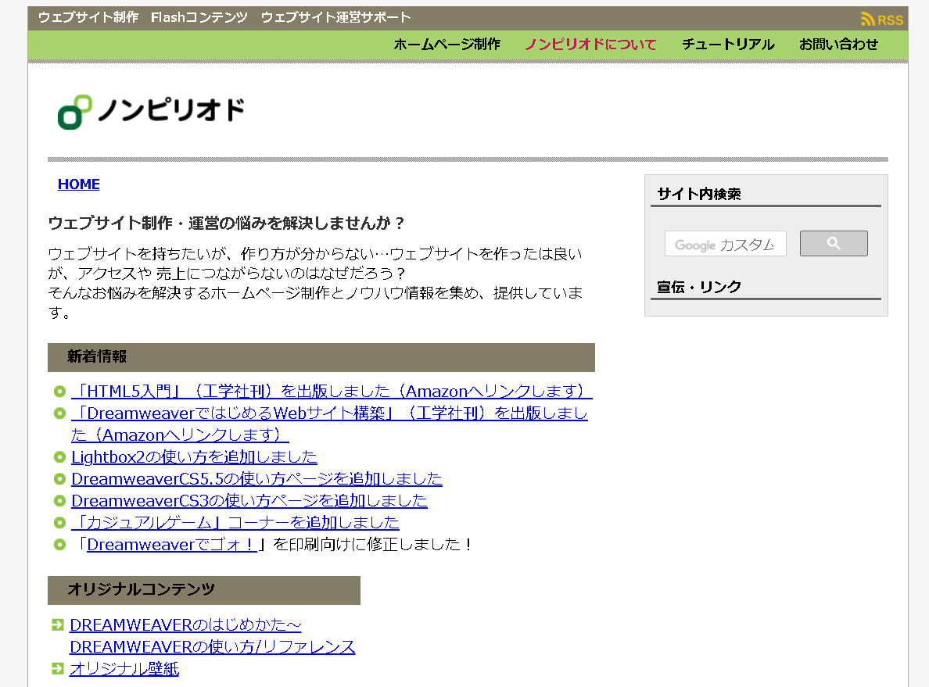Click the ノンピリオド site logo

coord(151,111)
